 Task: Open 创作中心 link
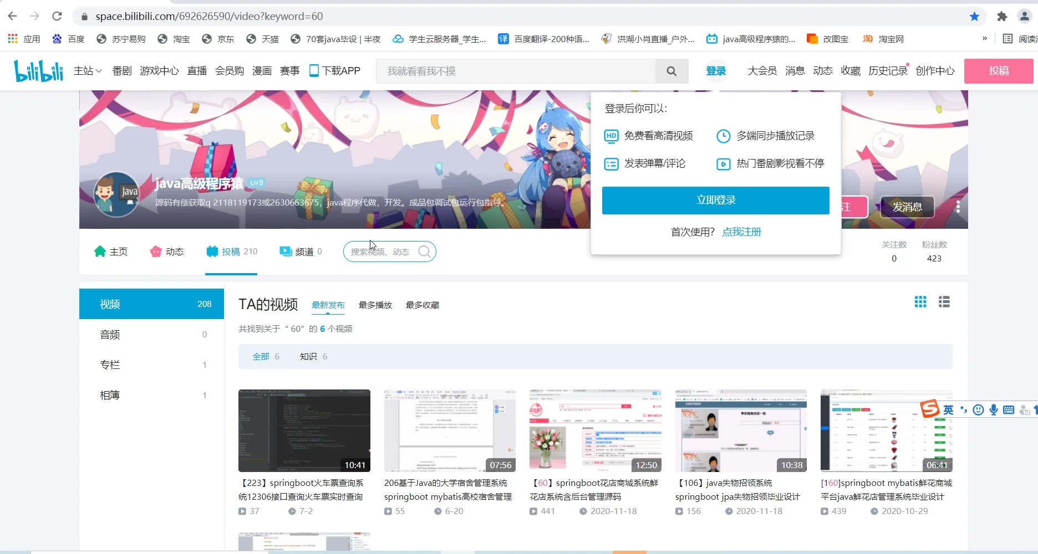tap(935, 71)
